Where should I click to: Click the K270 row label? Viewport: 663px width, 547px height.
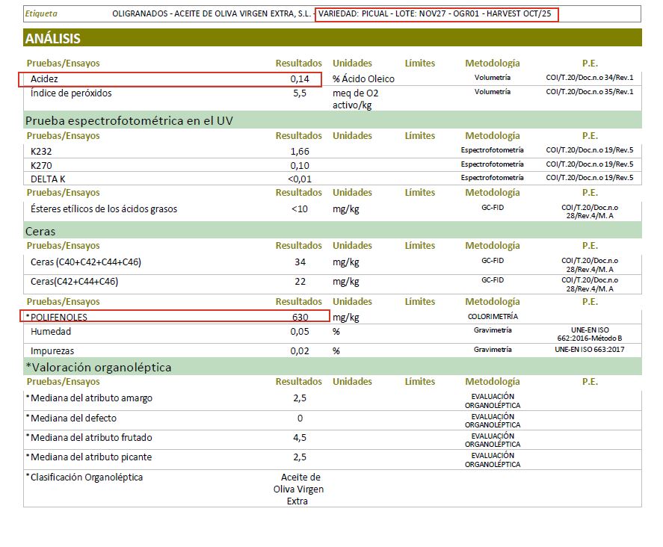pyautogui.click(x=41, y=165)
